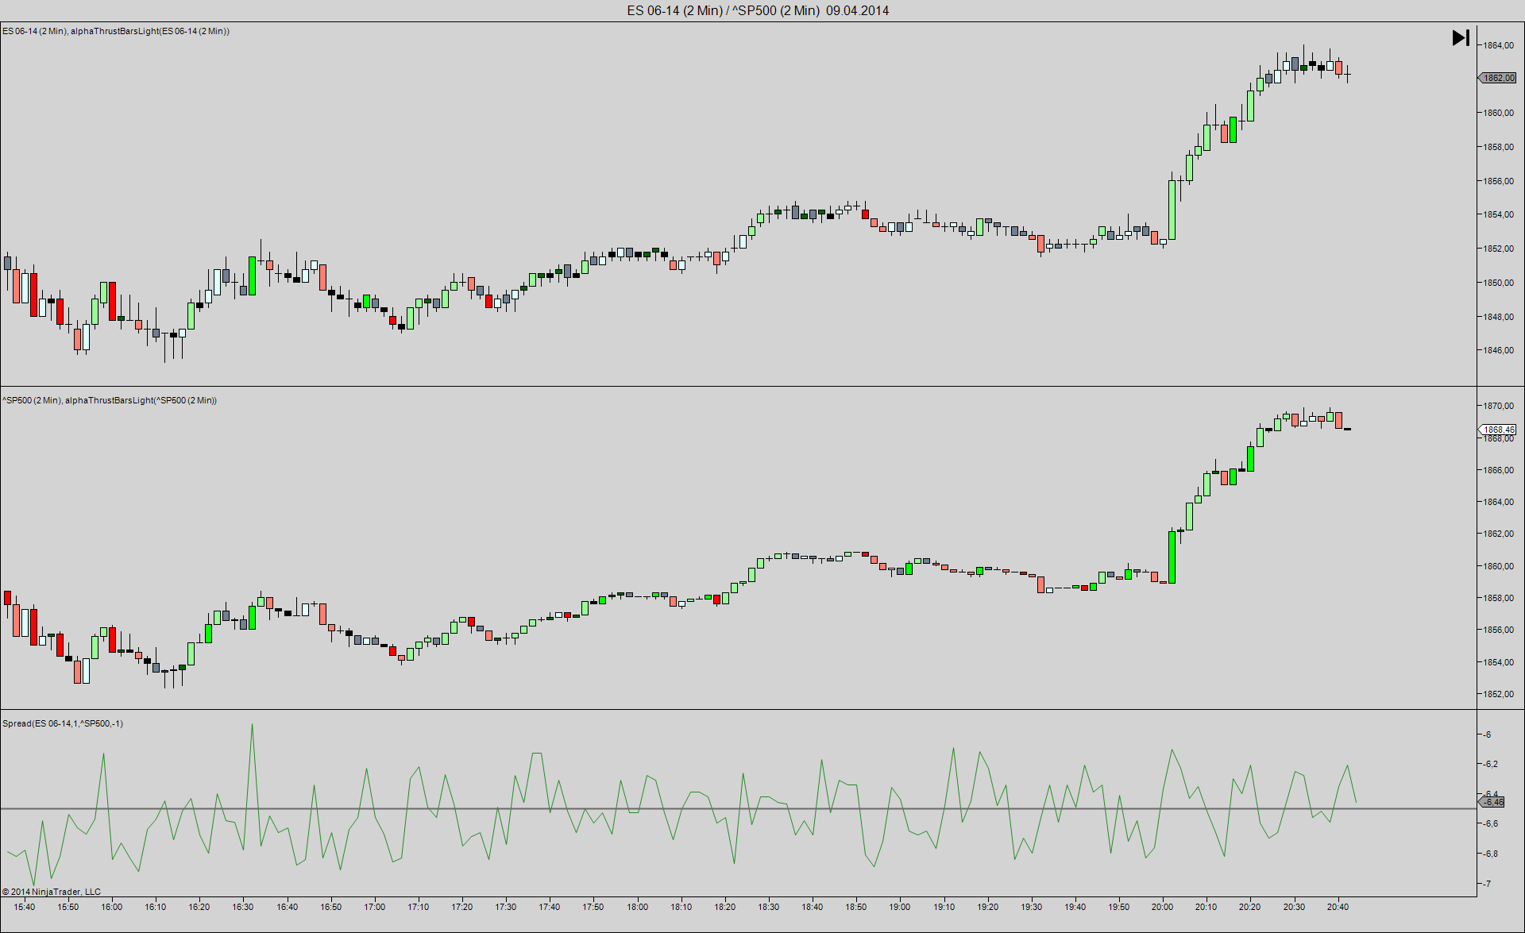Viewport: 1525px width, 933px height.
Task: Click the 18:10 time axis label
Action: (681, 907)
